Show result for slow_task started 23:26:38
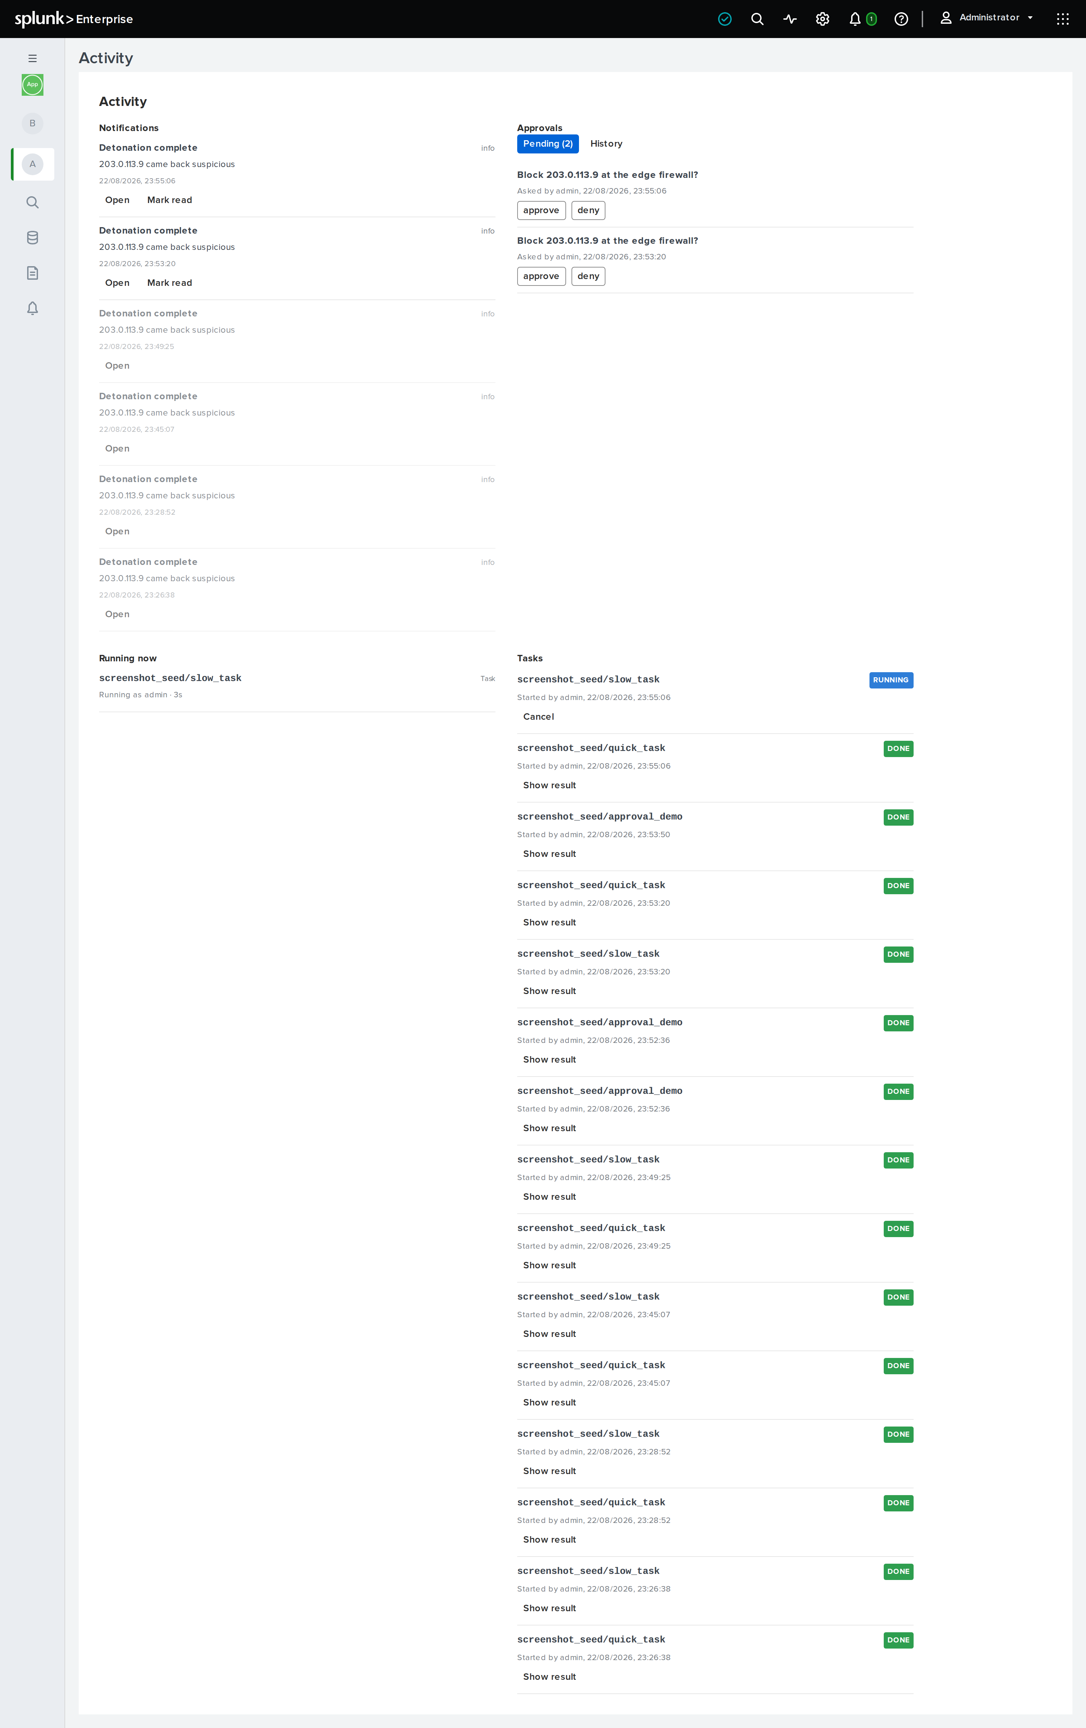The height and width of the screenshot is (1728, 1086). [x=549, y=1608]
